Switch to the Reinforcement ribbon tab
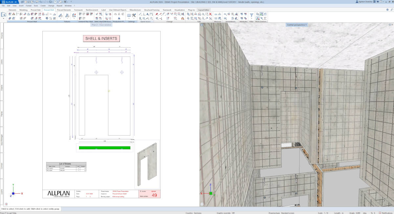The height and width of the screenshot is (214, 394). (92, 10)
